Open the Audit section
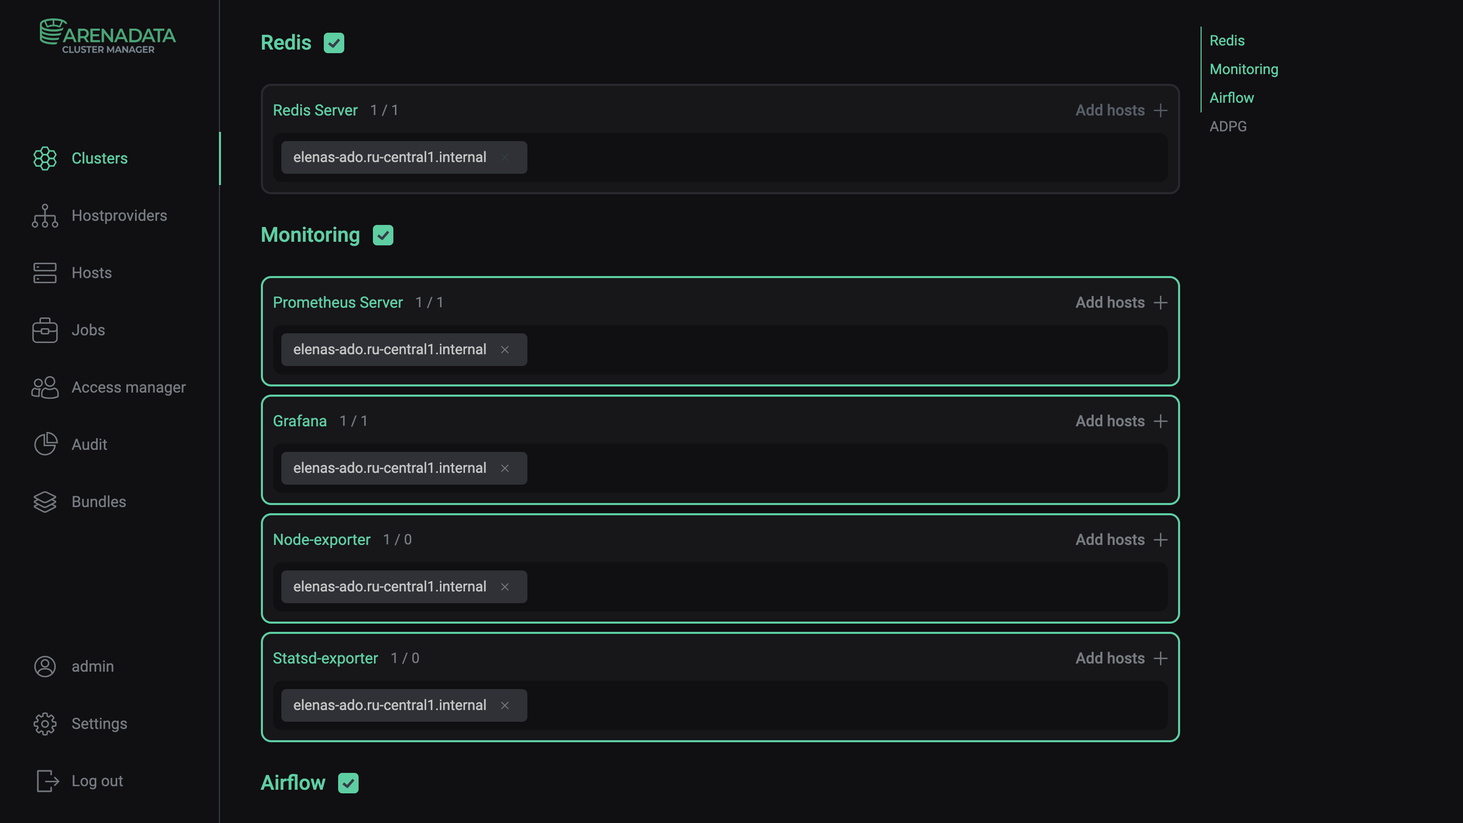The width and height of the screenshot is (1463, 823). click(89, 444)
